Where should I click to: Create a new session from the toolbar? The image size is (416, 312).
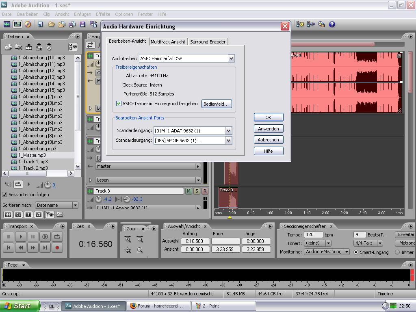click(x=40, y=24)
